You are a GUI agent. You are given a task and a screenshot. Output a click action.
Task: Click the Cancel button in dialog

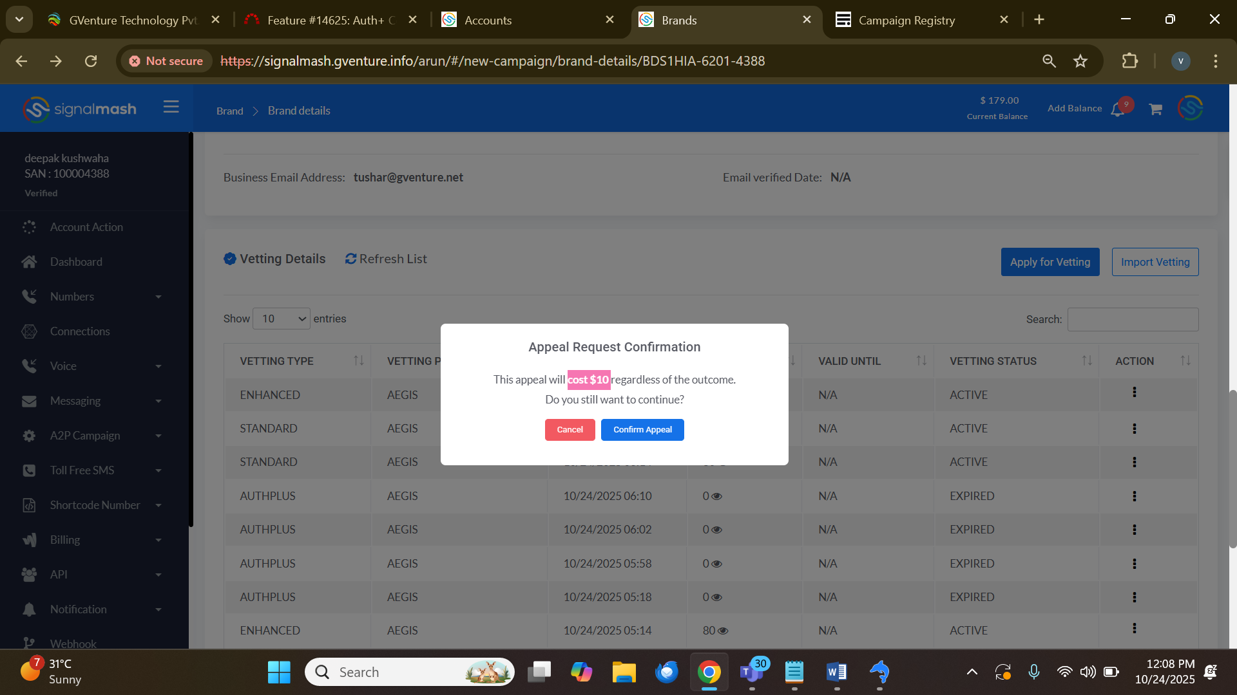570,430
